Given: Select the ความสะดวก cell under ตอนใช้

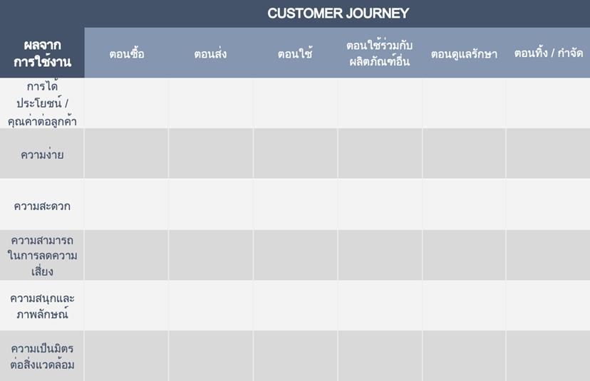Looking at the screenshot, I should 296,204.
